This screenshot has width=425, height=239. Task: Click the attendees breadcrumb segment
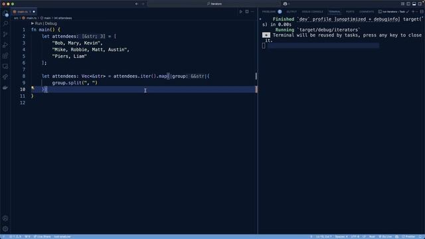pyautogui.click(x=65, y=18)
